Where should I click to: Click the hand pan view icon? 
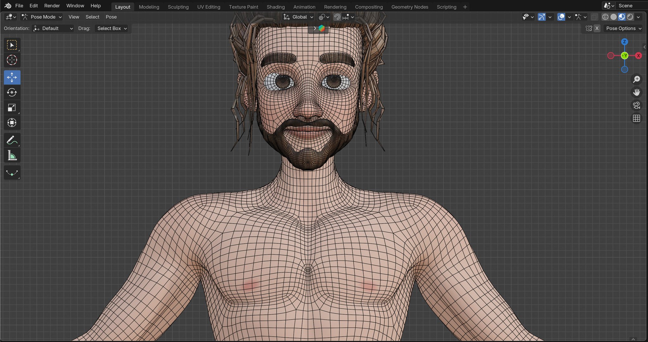pos(636,92)
